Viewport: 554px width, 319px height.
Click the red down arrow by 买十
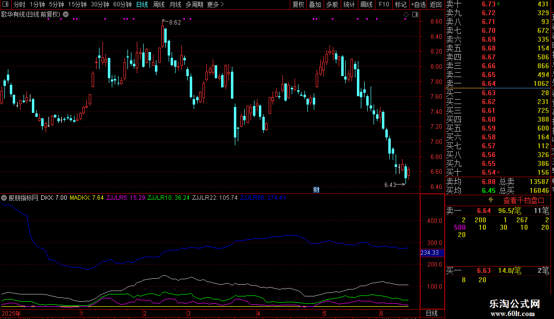pos(498,172)
